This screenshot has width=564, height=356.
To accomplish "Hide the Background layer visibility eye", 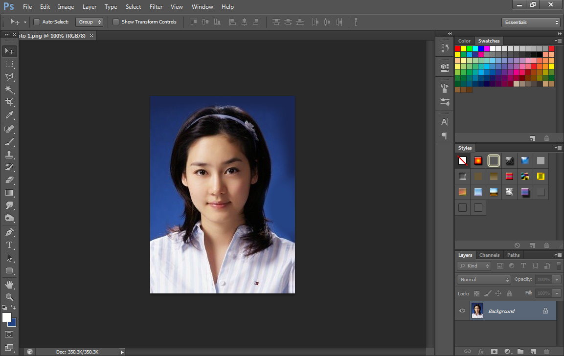I will pos(461,311).
